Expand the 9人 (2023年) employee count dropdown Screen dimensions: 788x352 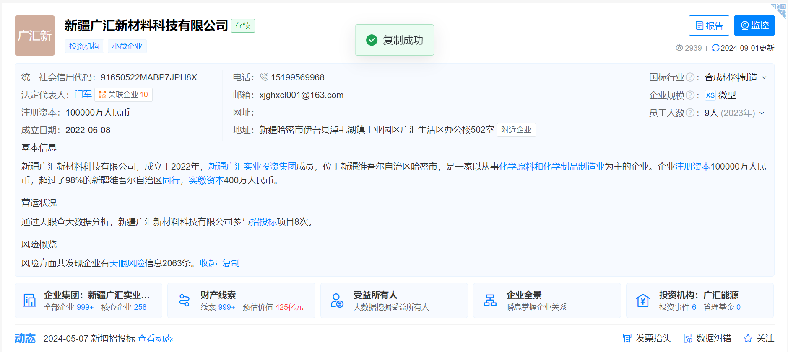762,113
